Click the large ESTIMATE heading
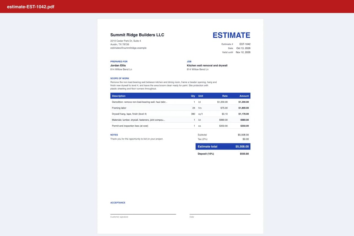The height and width of the screenshot is (236, 354). (232, 35)
